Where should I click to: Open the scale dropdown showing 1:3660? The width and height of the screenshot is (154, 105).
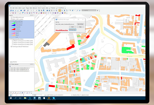(x=41, y=95)
